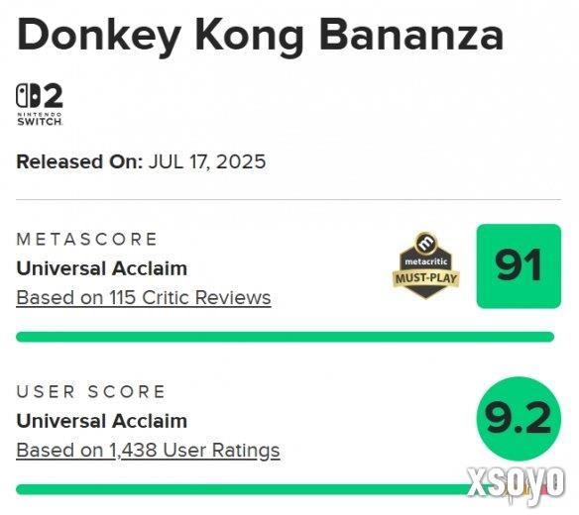This screenshot has height=515, width=579.
Task: Click the green 9.2 user score circle
Action: click(519, 419)
